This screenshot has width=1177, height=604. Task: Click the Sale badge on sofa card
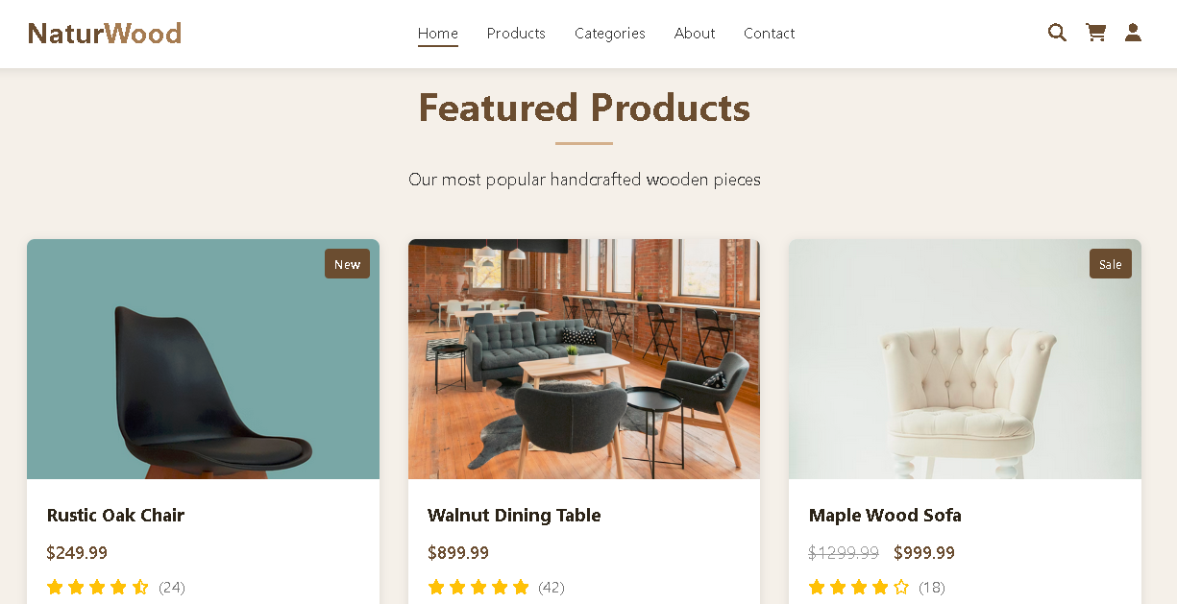pyautogui.click(x=1110, y=264)
